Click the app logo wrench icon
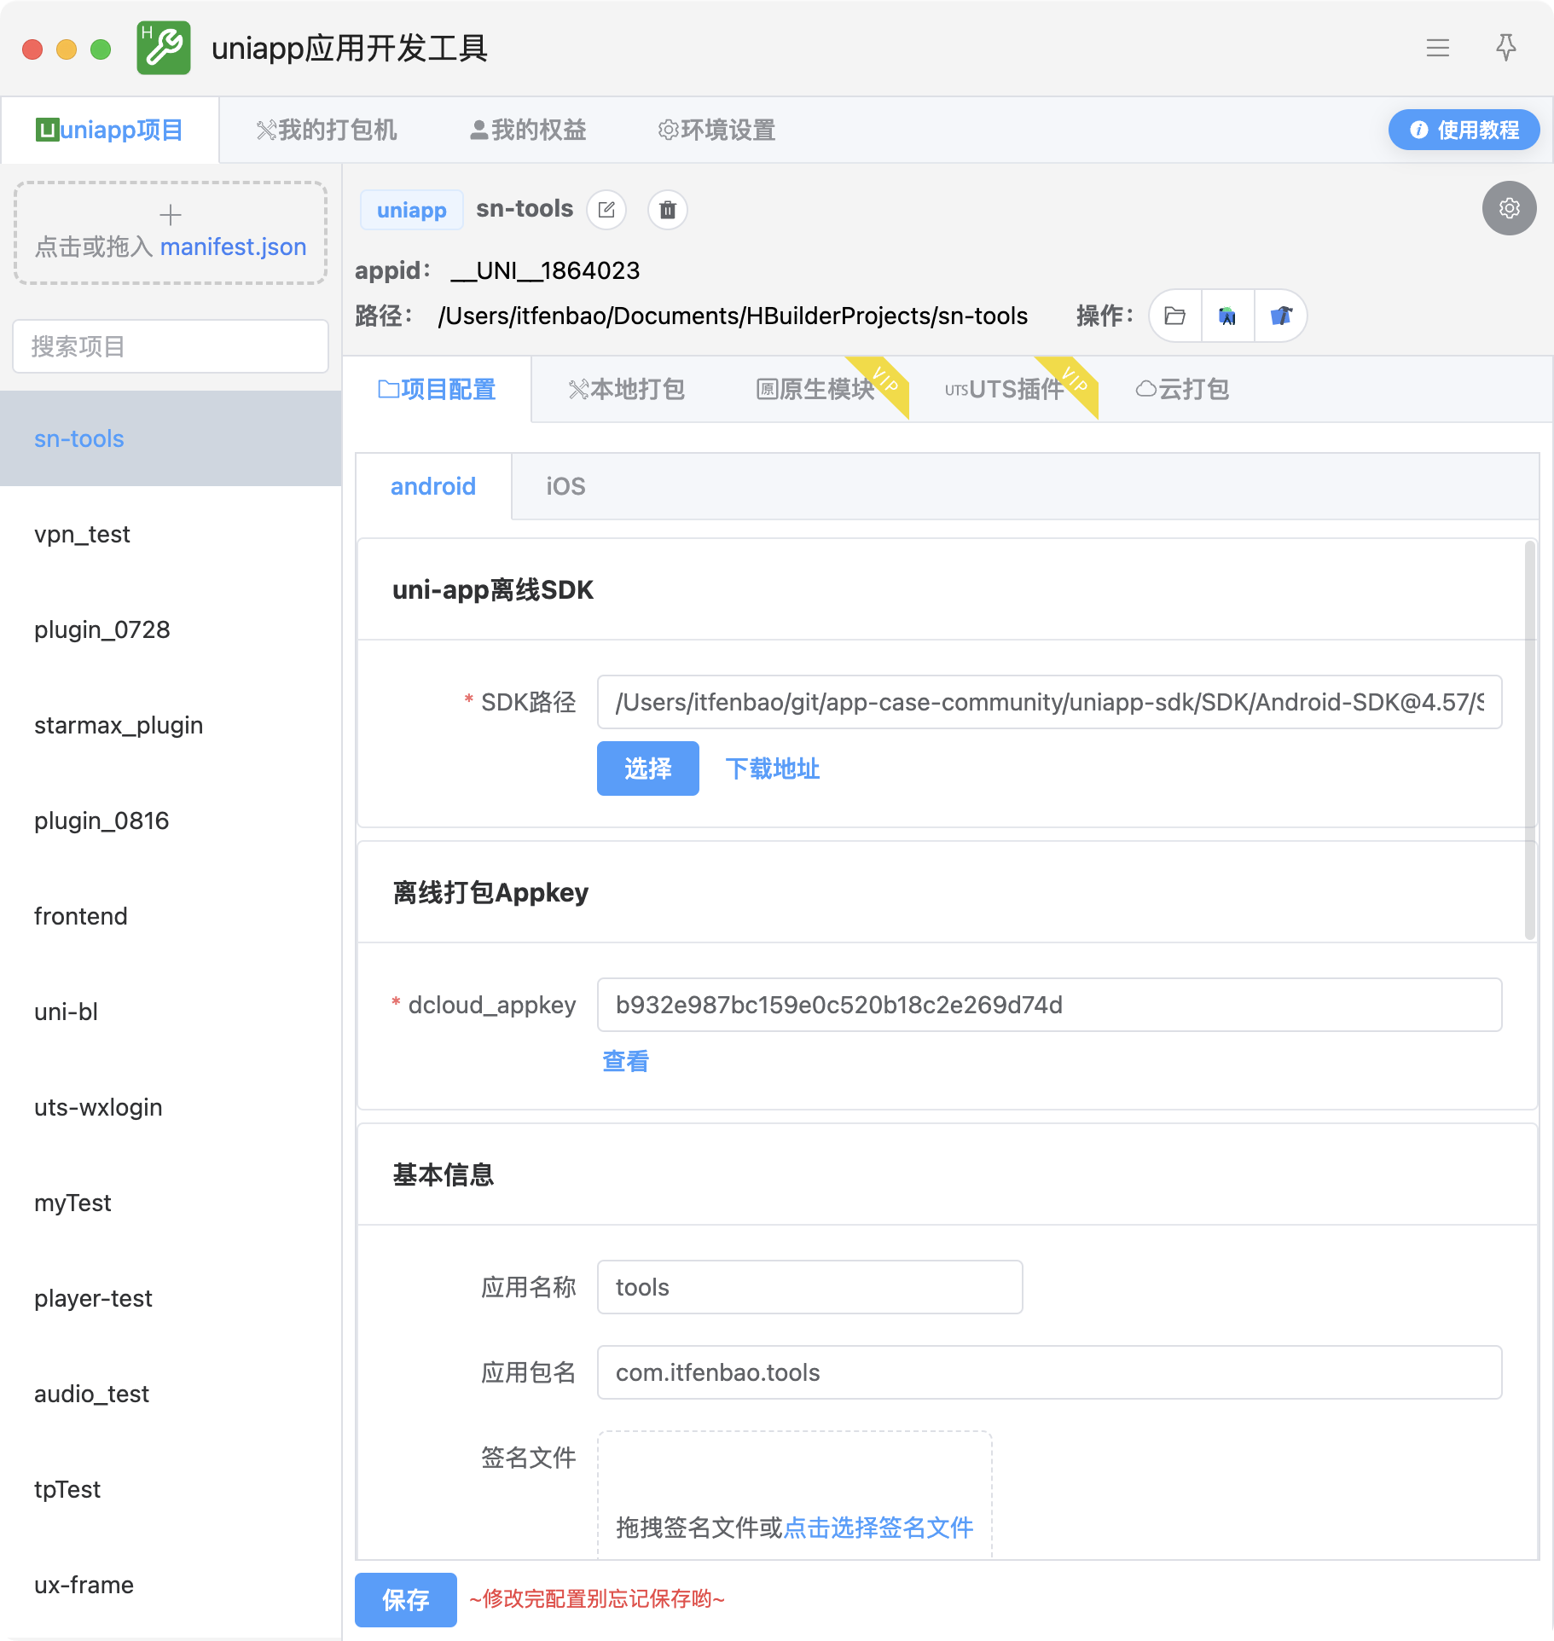 tap(164, 48)
